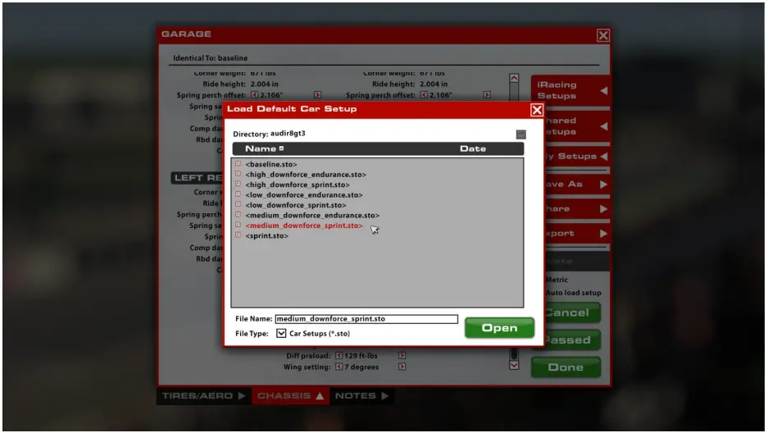Click the Done button in Garage
Viewport: 768px width, 433px height.
tap(566, 367)
